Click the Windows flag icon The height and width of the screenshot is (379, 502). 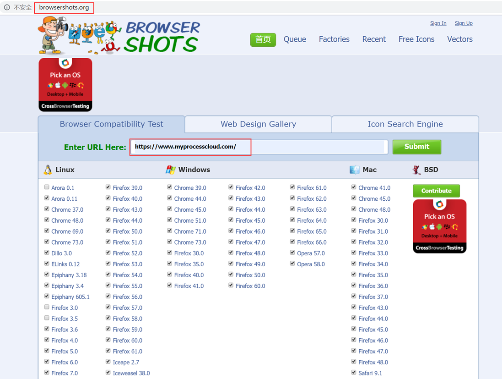(171, 170)
